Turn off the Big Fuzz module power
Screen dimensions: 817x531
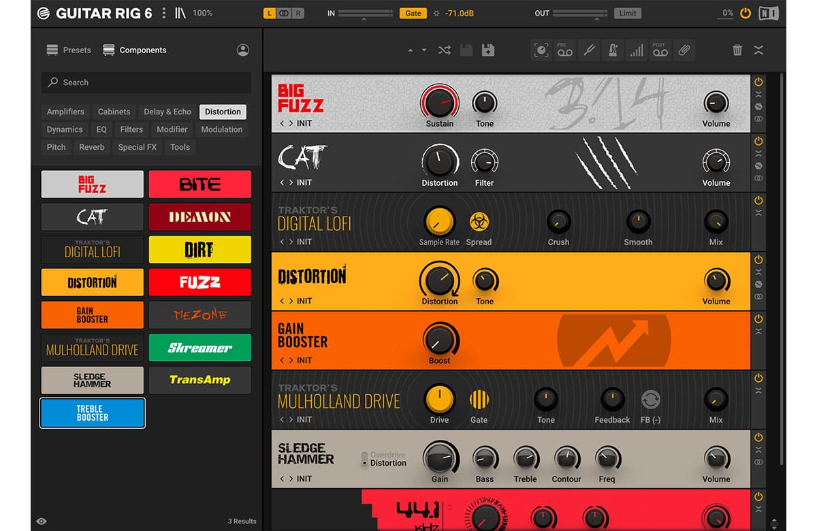coord(758,82)
